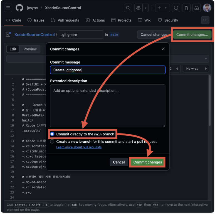Open the Projects tab
Viewport: 215px width, 214px height.
point(121,20)
